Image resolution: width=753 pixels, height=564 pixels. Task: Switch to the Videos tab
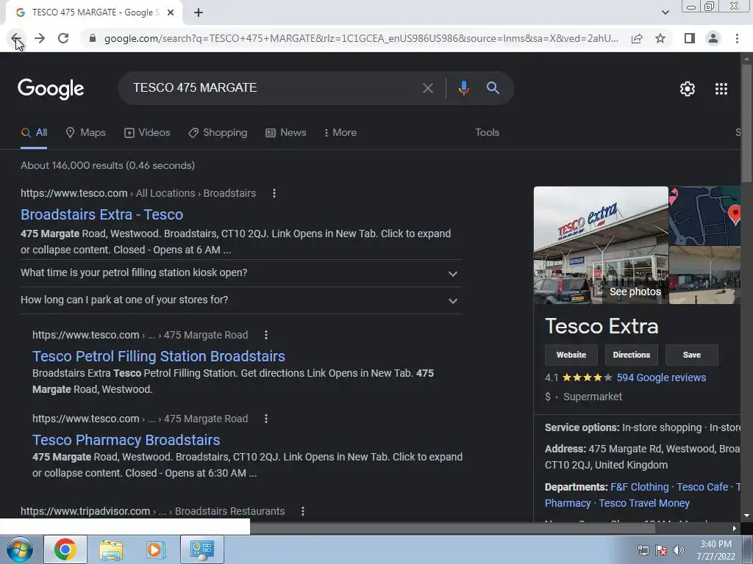click(147, 133)
